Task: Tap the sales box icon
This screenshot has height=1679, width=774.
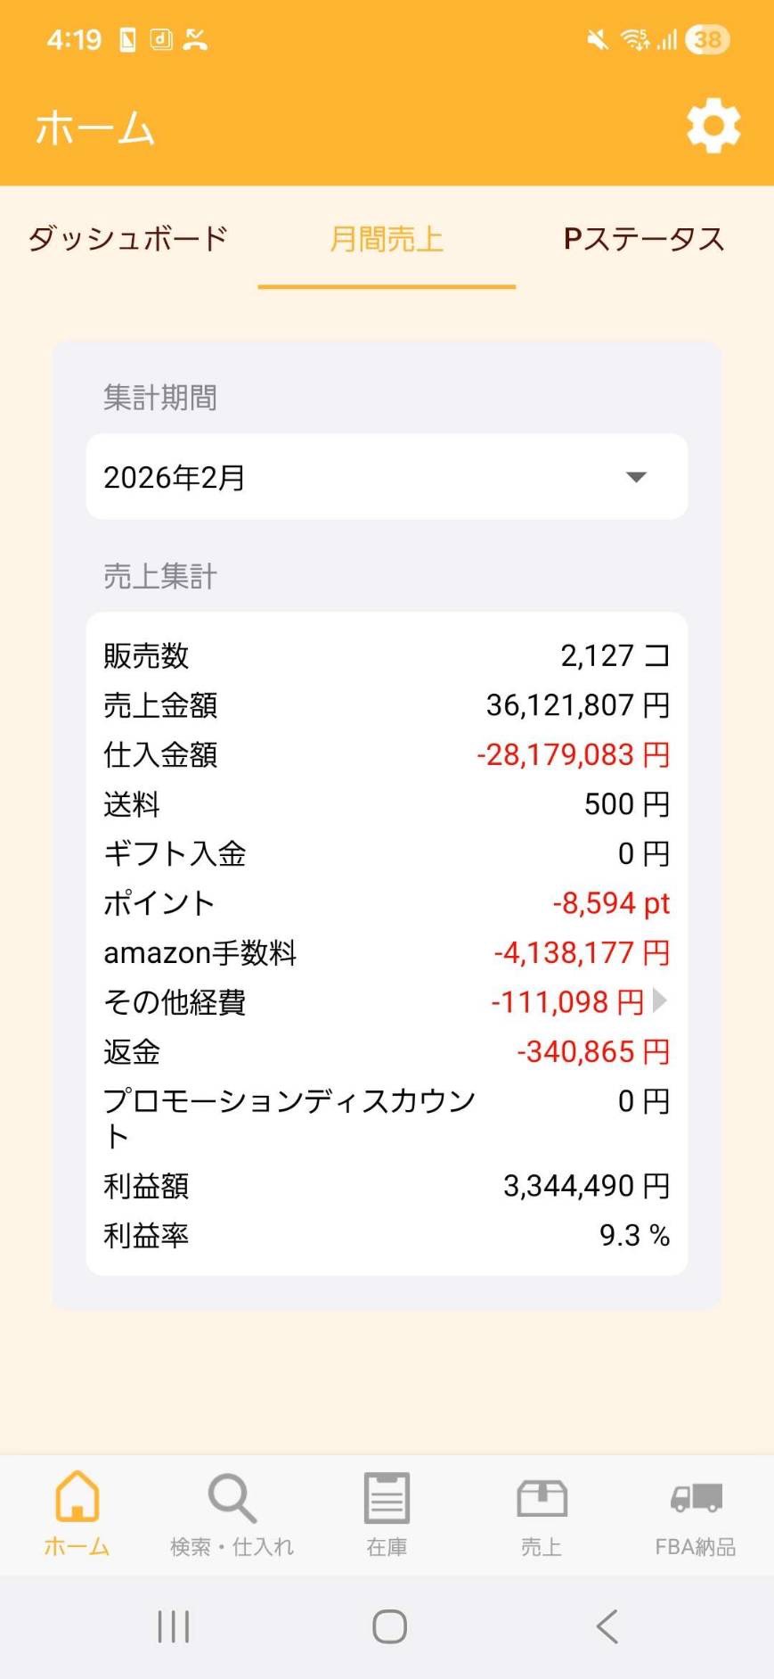Action: [x=542, y=1498]
